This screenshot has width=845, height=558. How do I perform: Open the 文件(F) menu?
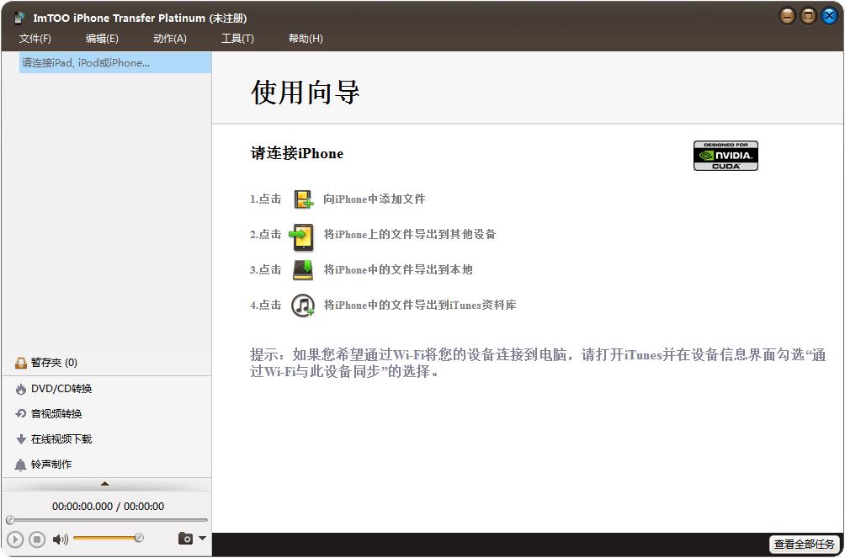[x=35, y=38]
